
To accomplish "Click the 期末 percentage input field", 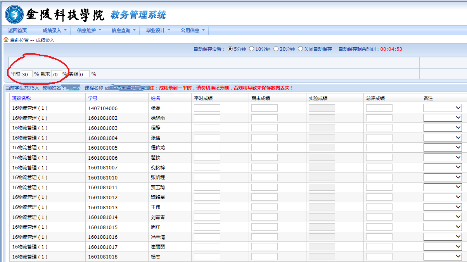I will [x=56, y=74].
